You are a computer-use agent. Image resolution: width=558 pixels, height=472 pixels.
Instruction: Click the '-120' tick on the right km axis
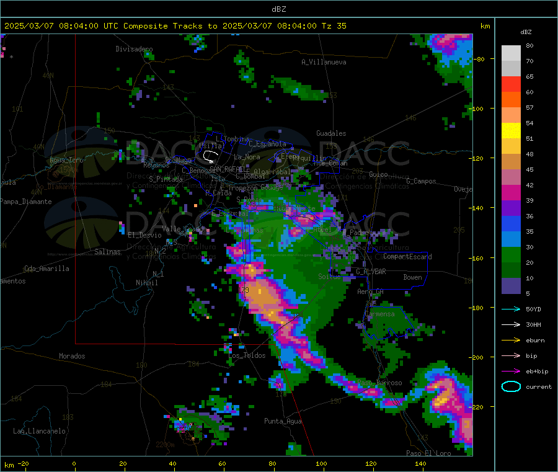(x=477, y=158)
